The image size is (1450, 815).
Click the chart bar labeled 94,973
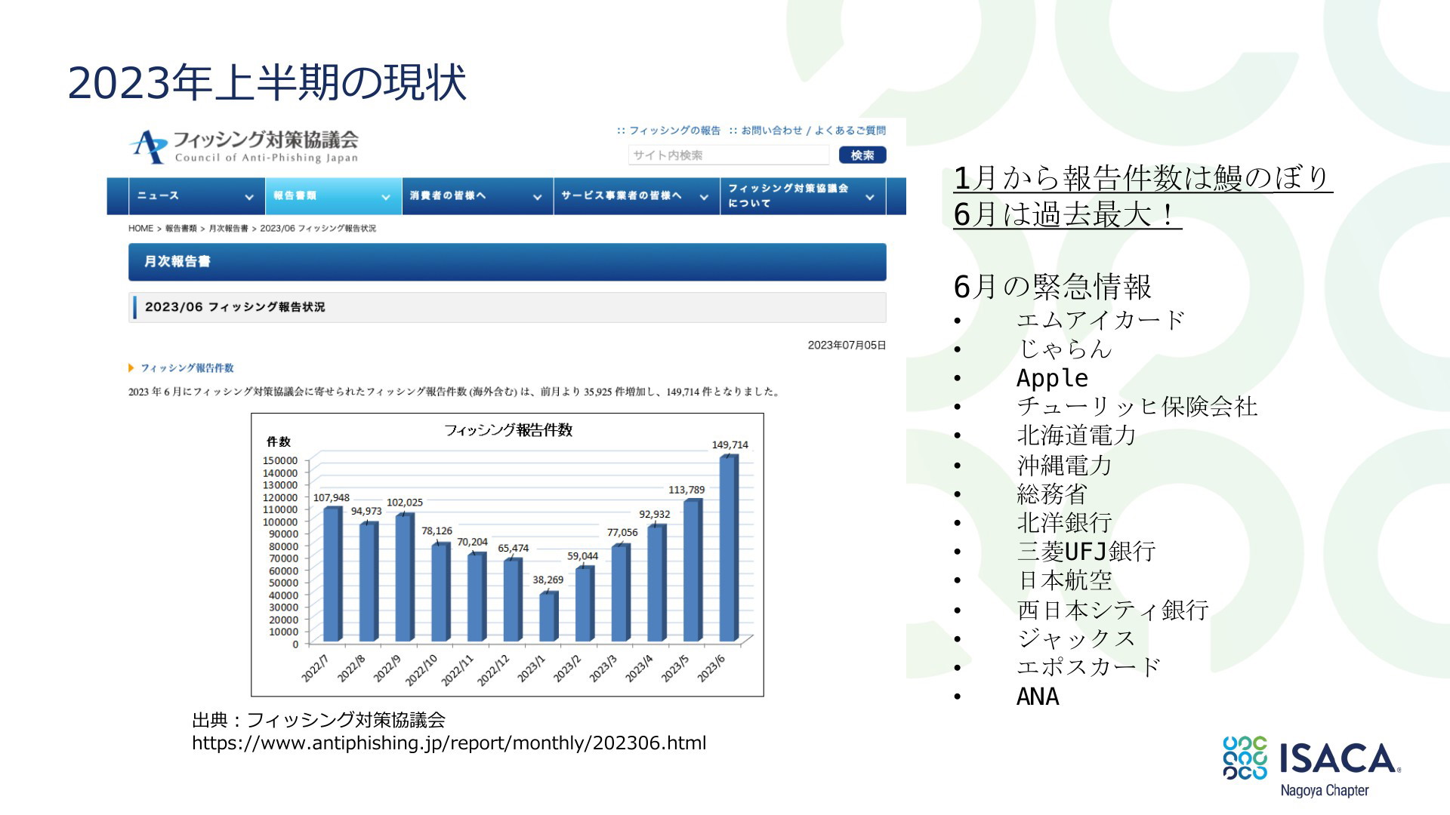tap(369, 582)
